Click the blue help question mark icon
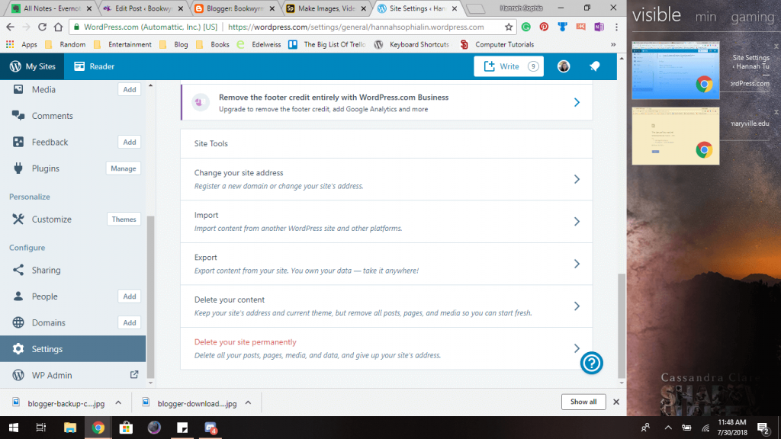The height and width of the screenshot is (439, 781). [592, 364]
